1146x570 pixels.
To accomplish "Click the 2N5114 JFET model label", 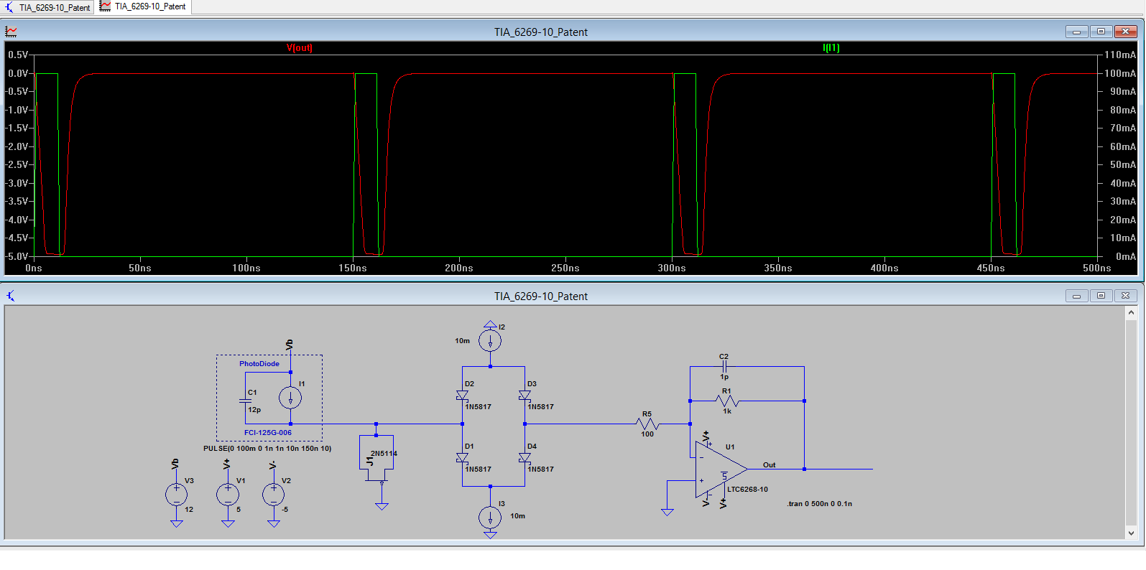I will point(384,453).
